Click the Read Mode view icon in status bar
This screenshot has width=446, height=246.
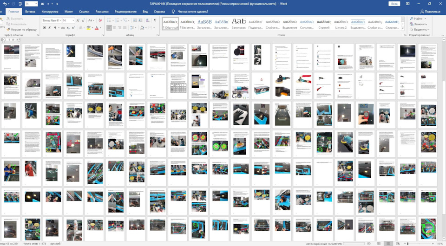coord(379,243)
